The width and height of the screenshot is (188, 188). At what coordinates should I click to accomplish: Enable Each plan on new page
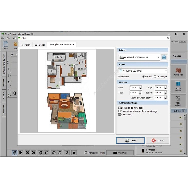pos(119,108)
